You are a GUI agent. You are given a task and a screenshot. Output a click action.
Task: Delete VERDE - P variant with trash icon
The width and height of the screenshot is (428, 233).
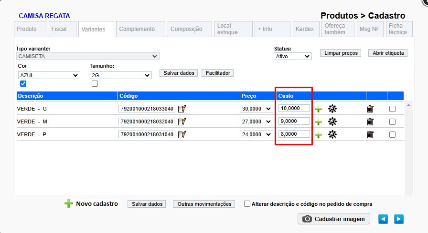click(370, 134)
